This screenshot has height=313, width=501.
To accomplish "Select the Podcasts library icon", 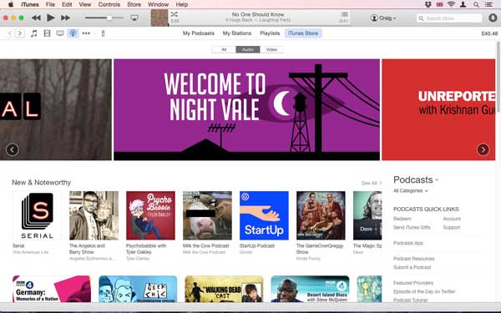I will click(73, 33).
